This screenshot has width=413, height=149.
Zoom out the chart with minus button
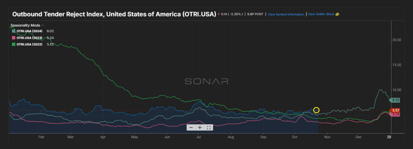coord(191,127)
